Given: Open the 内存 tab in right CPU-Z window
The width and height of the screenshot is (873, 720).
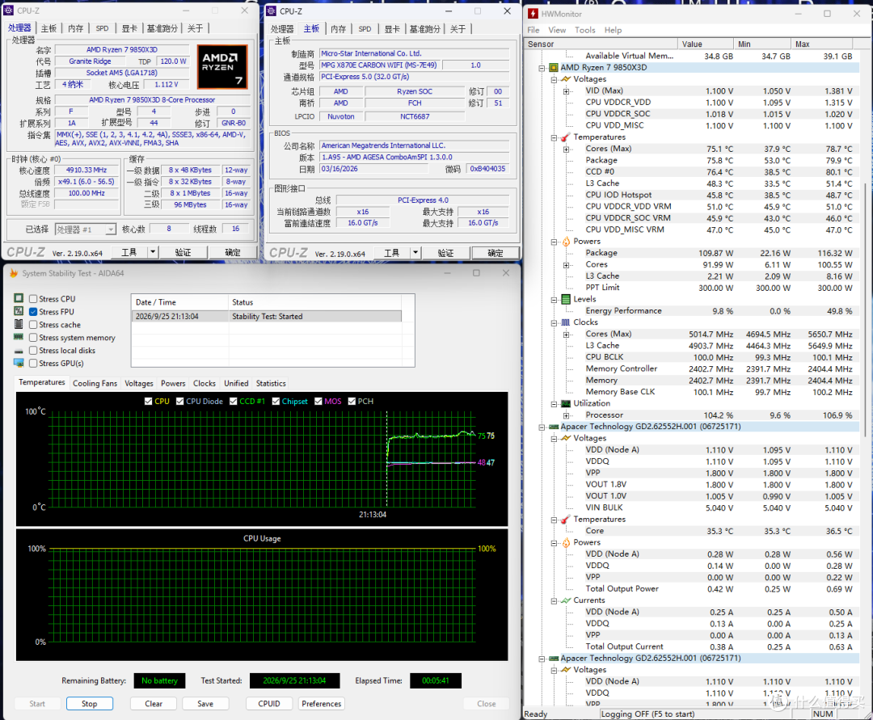Looking at the screenshot, I should point(338,29).
